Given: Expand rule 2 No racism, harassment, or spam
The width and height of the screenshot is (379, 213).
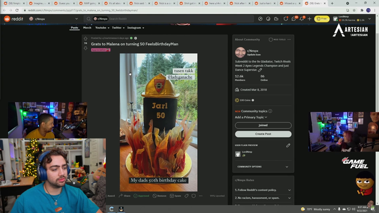Looking at the screenshot, I should click(263, 198).
